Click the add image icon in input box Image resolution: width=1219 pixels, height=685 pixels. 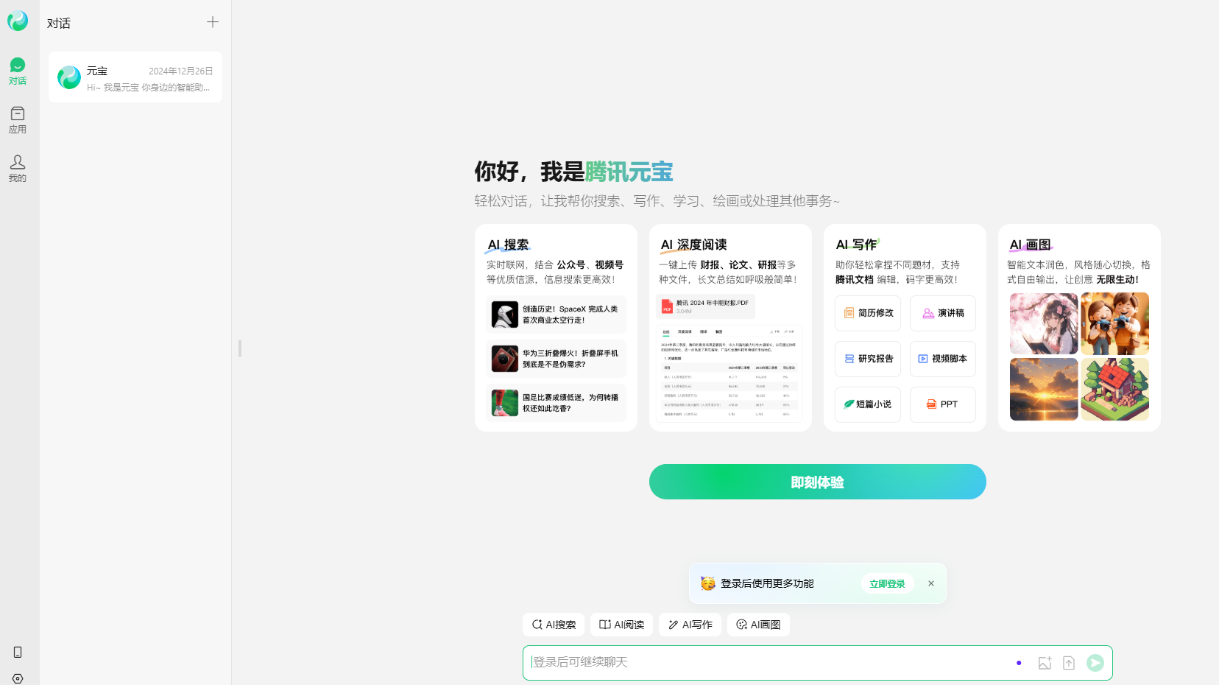[x=1045, y=663]
